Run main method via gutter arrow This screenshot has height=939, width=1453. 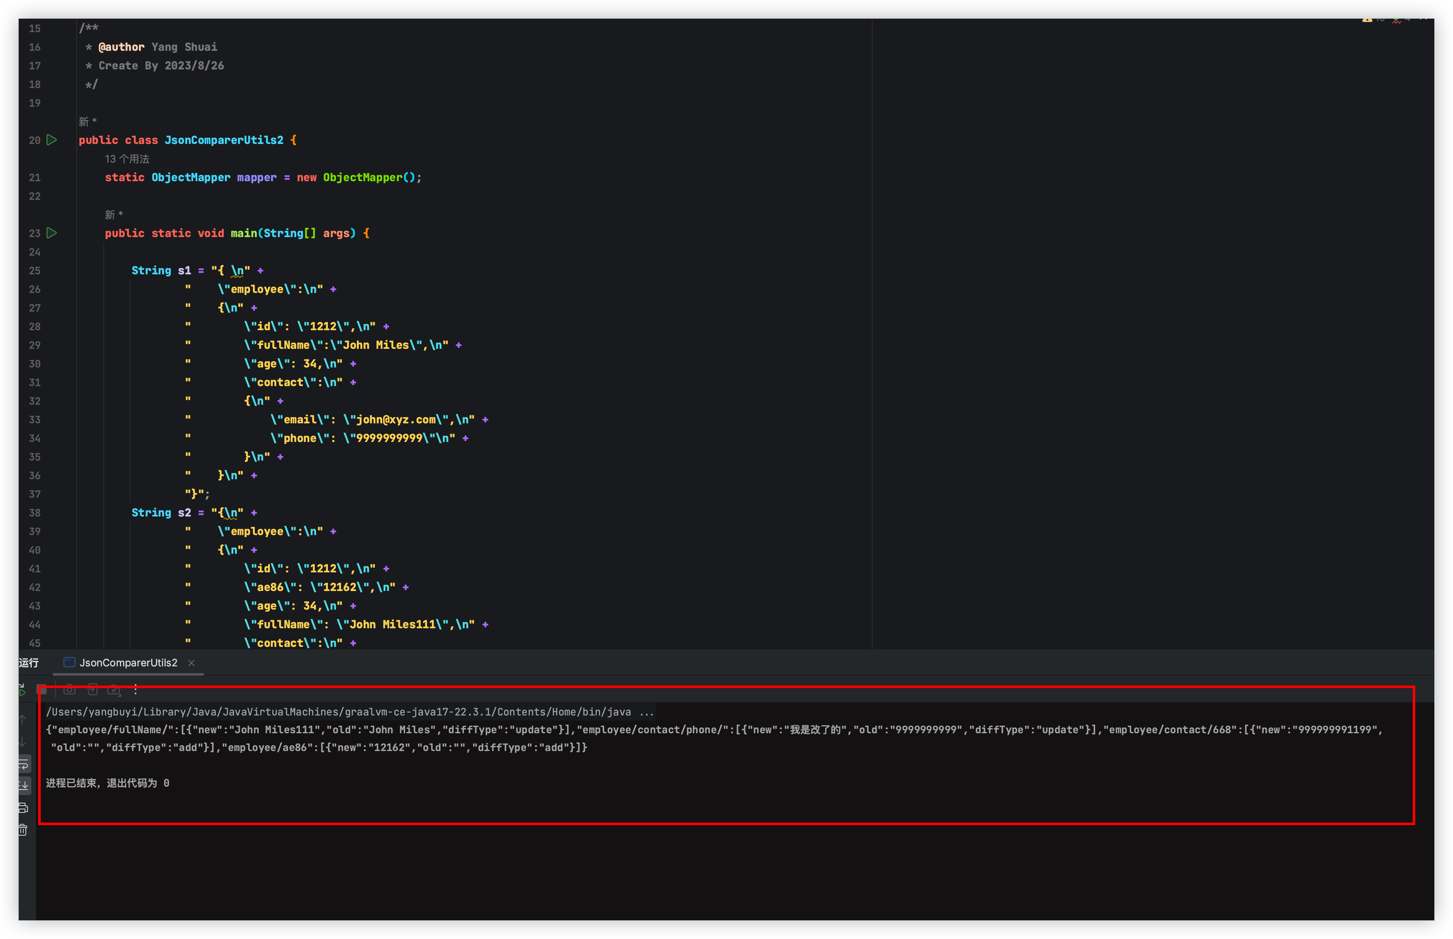click(x=52, y=233)
